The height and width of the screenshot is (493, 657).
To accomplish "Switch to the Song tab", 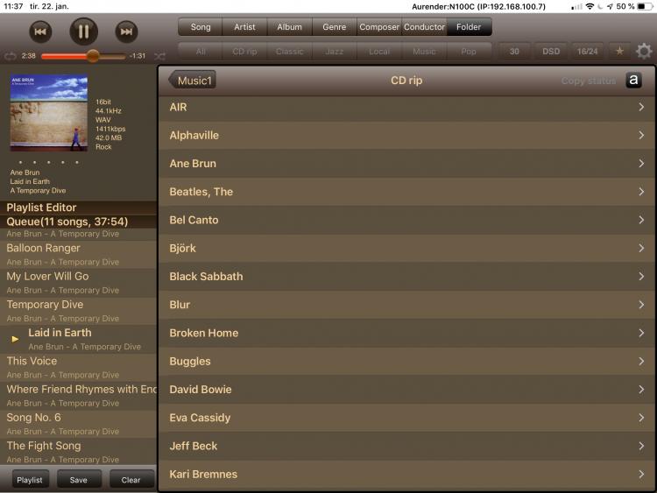I will click(x=201, y=27).
